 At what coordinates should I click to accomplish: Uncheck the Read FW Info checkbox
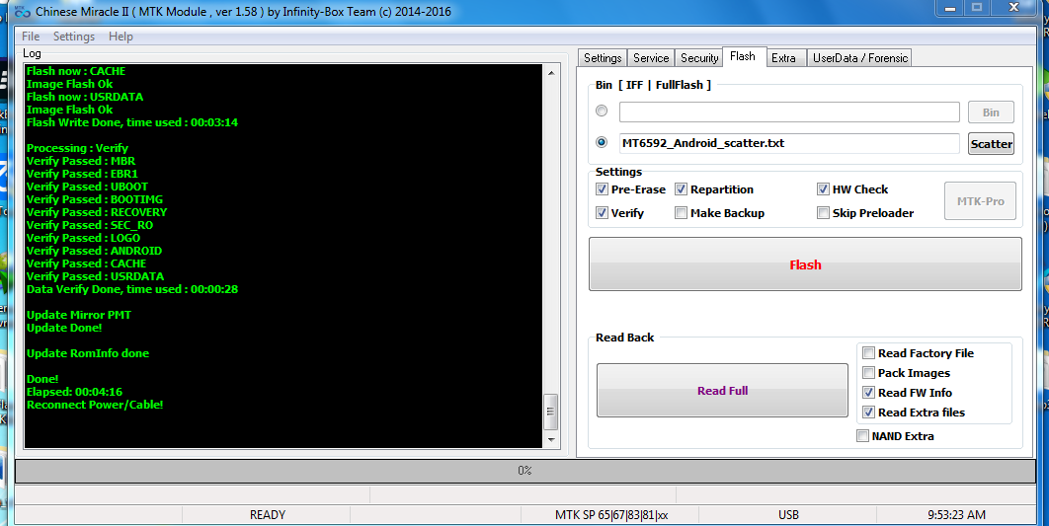pos(868,393)
